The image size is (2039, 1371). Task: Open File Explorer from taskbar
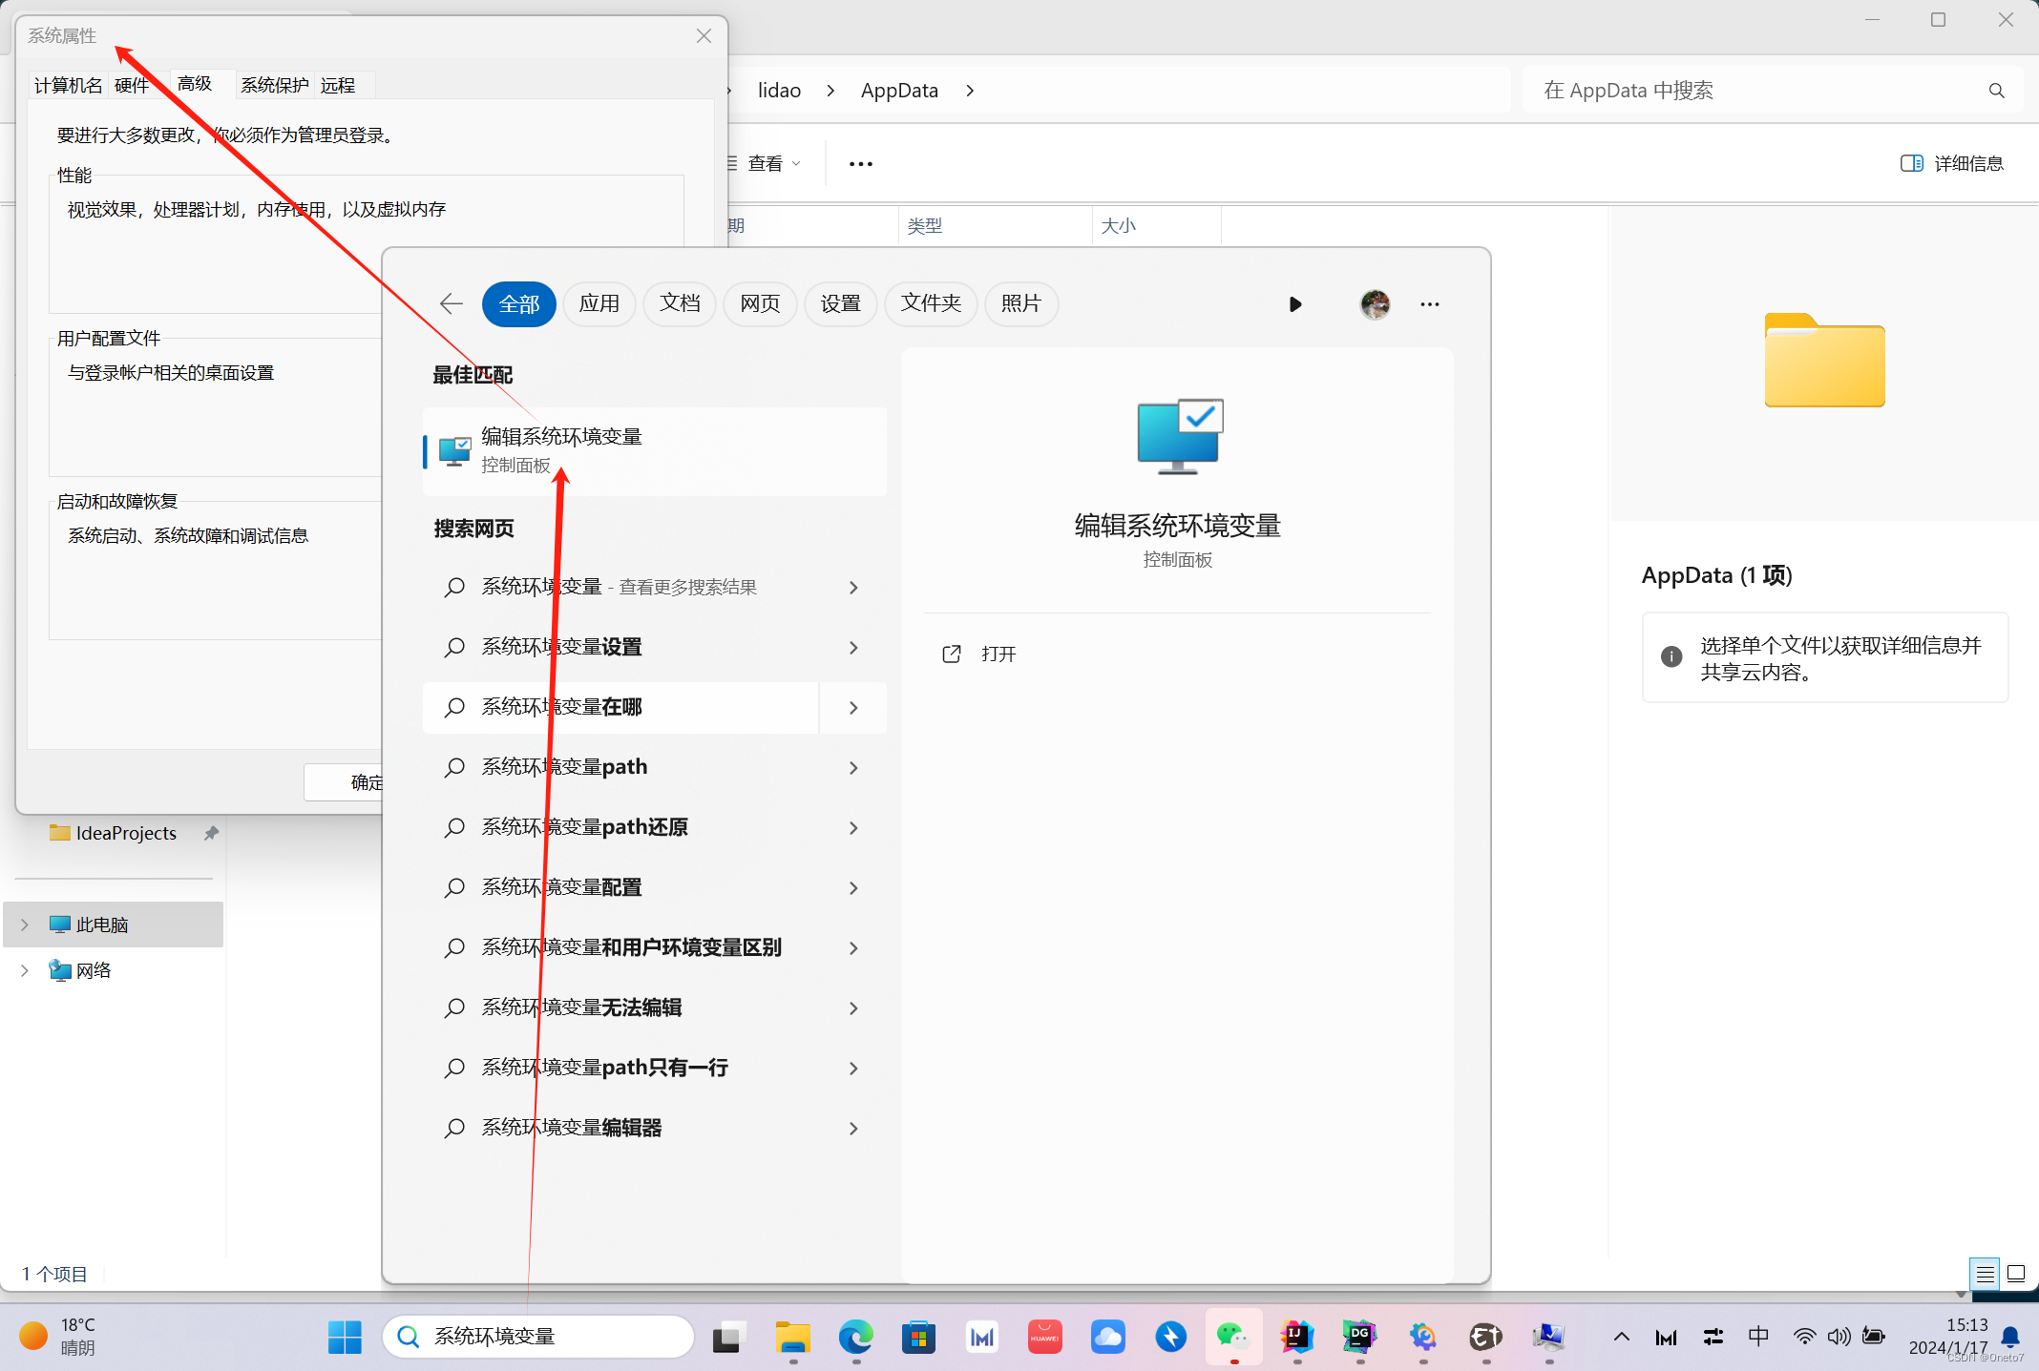tap(792, 1337)
